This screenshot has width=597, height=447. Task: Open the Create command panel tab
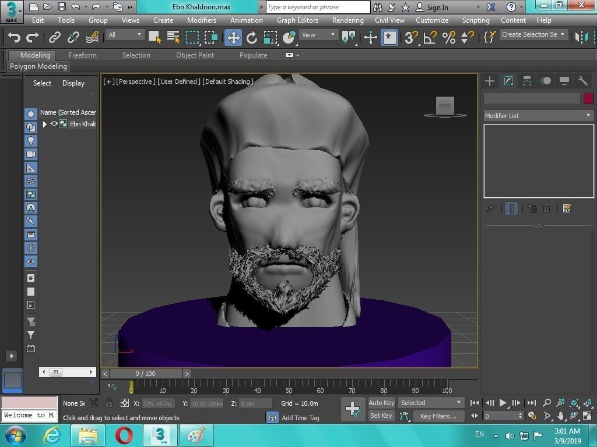click(x=490, y=80)
